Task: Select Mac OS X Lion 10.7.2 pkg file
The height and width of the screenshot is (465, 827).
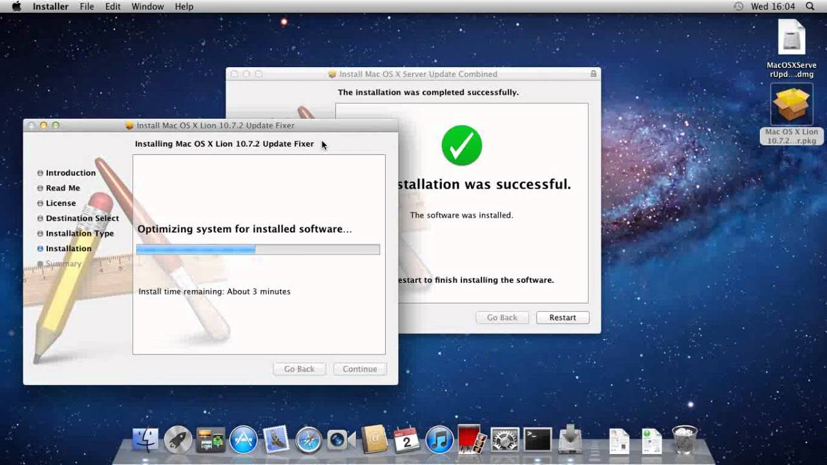Action: coord(791,114)
